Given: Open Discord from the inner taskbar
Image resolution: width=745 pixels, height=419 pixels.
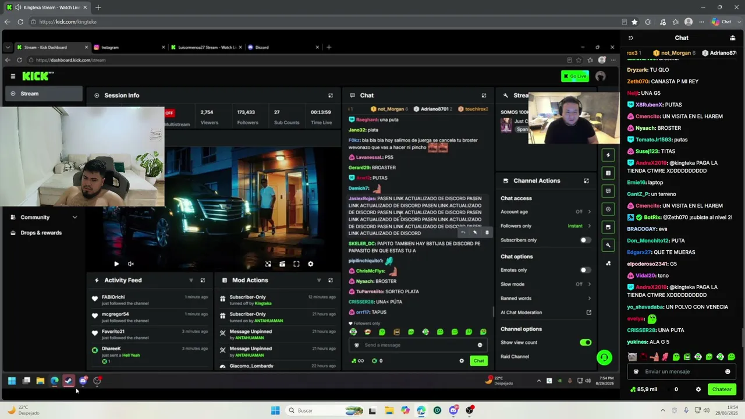Looking at the screenshot, I should click(83, 381).
